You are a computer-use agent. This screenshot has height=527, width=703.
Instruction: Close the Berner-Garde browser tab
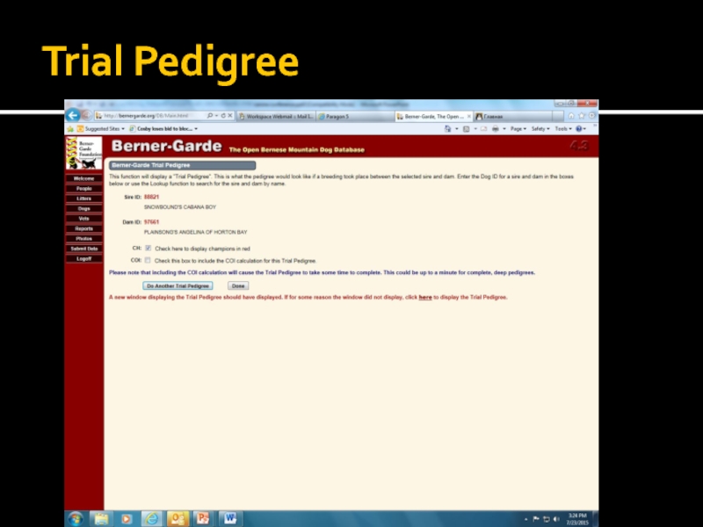tap(469, 117)
